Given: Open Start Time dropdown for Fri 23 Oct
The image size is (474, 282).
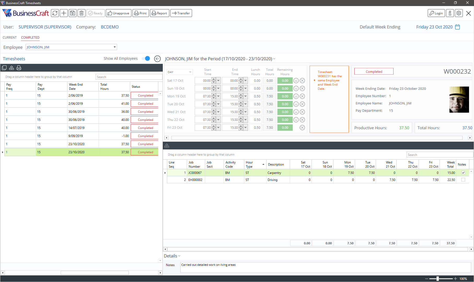Looking at the screenshot, I should pos(218,128).
